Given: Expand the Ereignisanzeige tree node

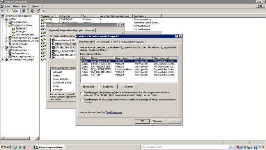Looking at the screenshot, I should (x=6, y=22).
